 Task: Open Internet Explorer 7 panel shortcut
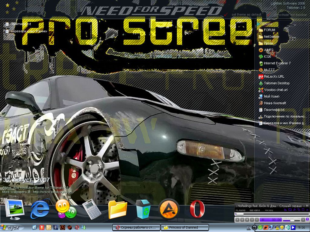[x=275, y=63]
